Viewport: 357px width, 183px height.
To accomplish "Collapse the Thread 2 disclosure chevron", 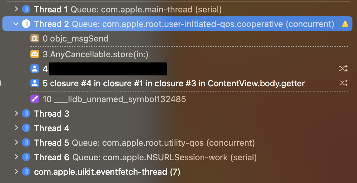I will tap(16, 24).
